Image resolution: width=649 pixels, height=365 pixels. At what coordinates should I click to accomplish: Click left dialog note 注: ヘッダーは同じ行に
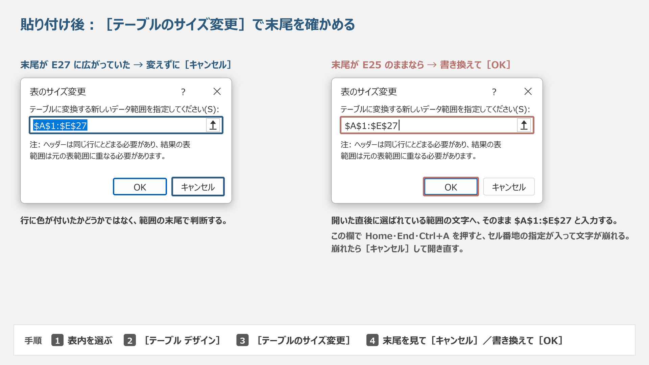[110, 150]
